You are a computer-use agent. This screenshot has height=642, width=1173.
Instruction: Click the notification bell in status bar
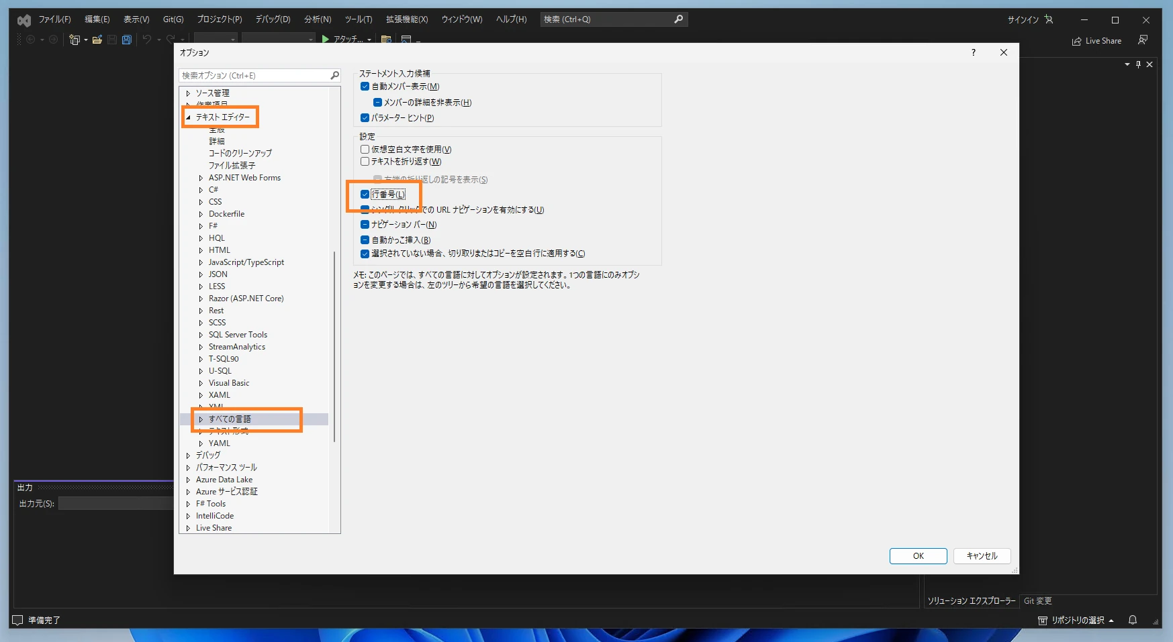(1133, 620)
